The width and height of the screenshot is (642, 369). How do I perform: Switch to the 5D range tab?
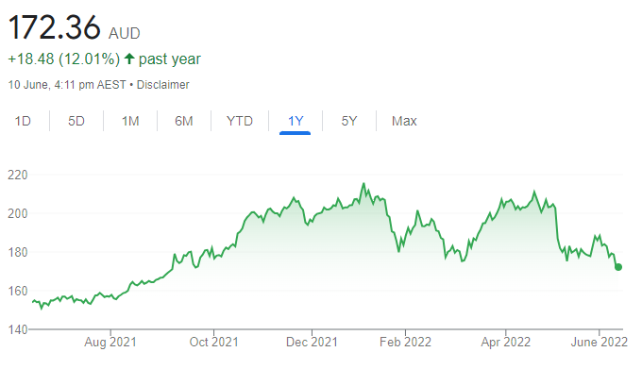76,121
